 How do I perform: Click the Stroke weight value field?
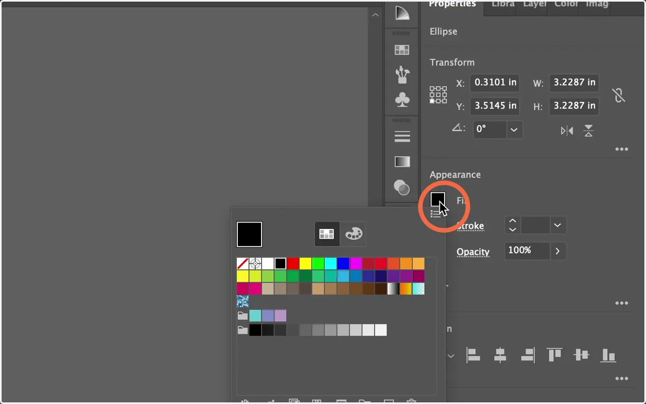point(535,225)
